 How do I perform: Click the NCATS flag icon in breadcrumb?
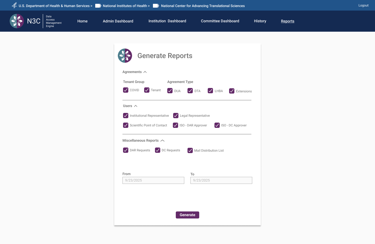[155, 5]
